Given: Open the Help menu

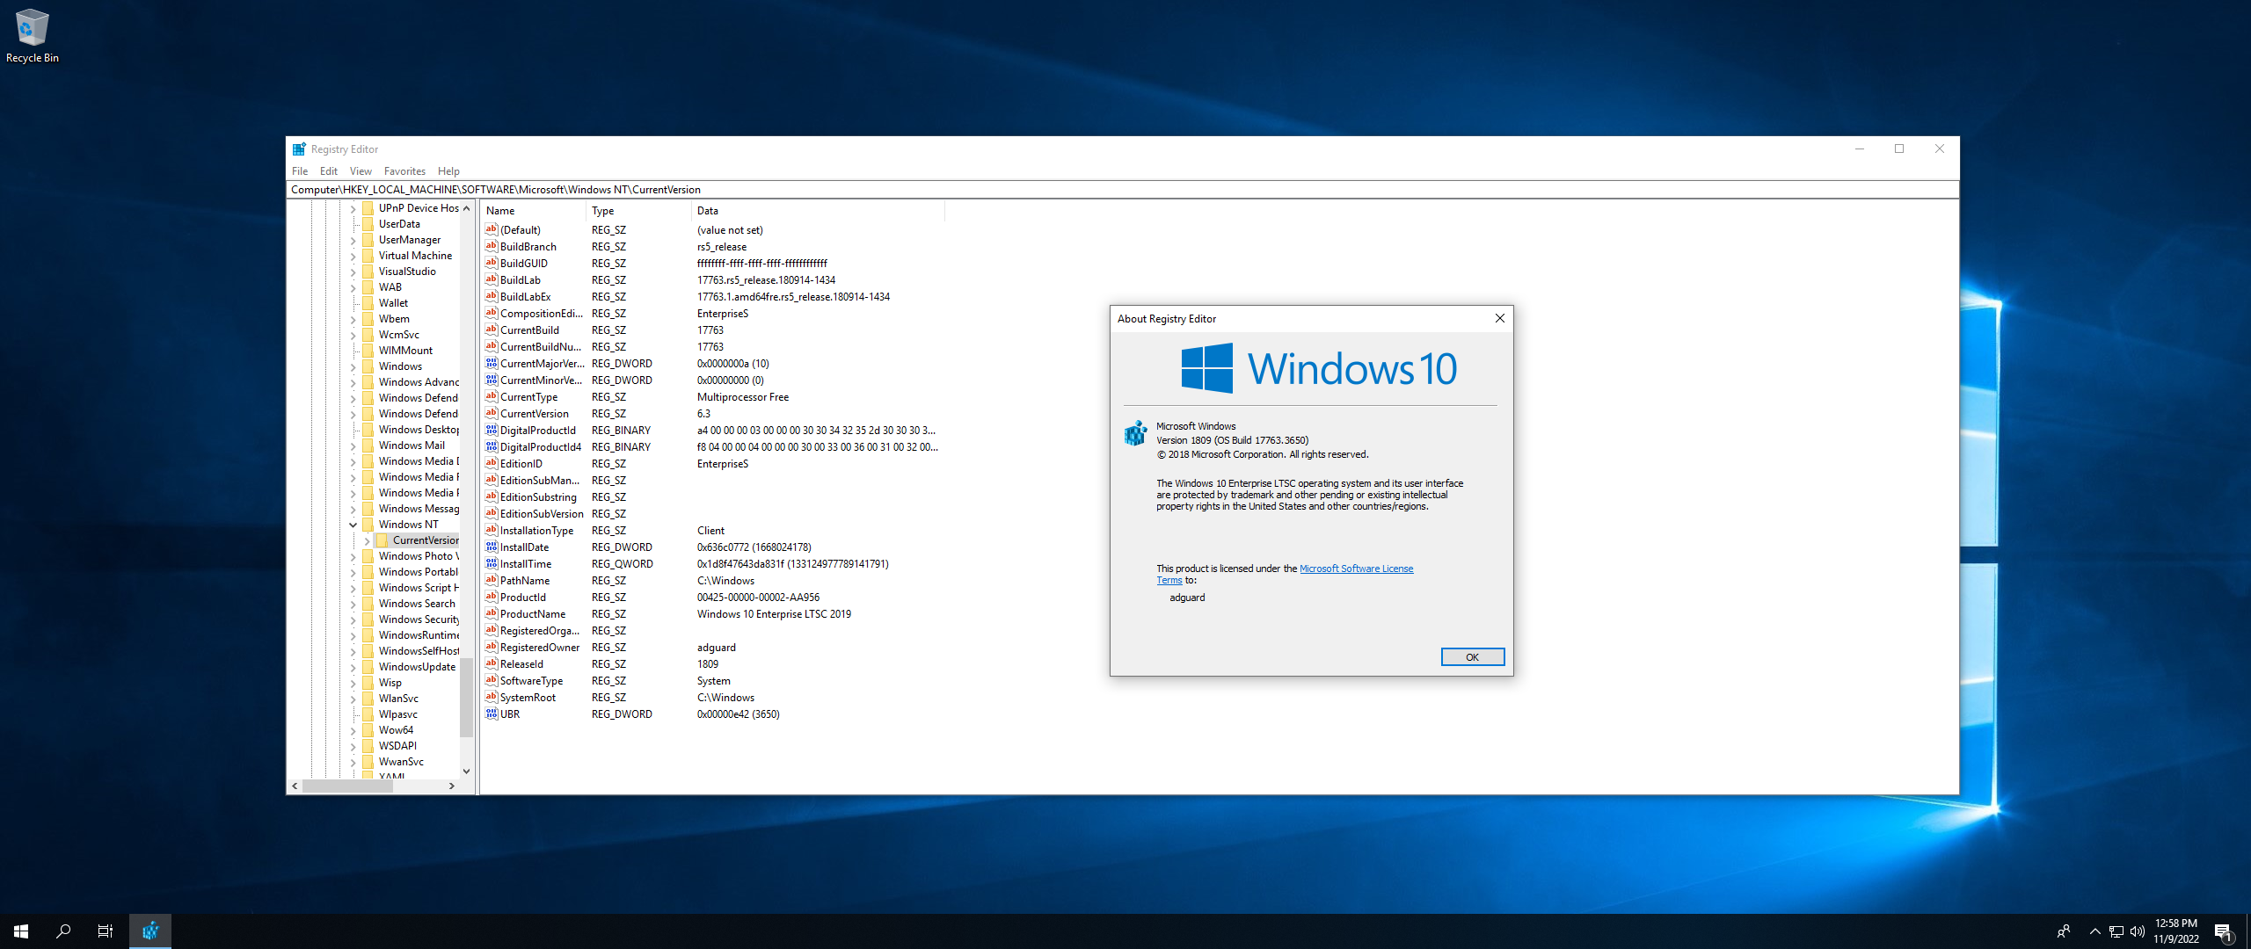Looking at the screenshot, I should pyautogui.click(x=448, y=171).
